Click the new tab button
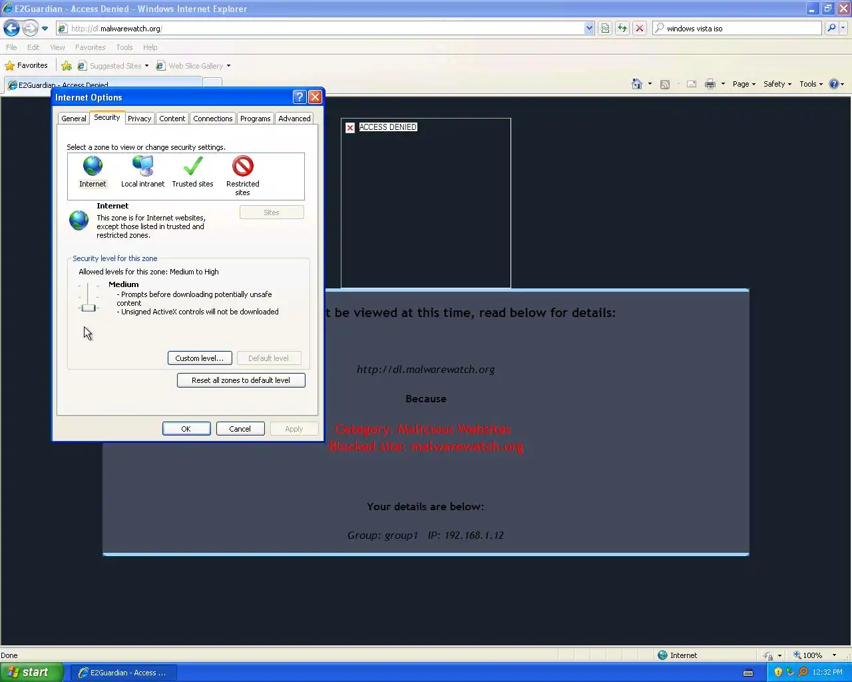 (x=212, y=85)
